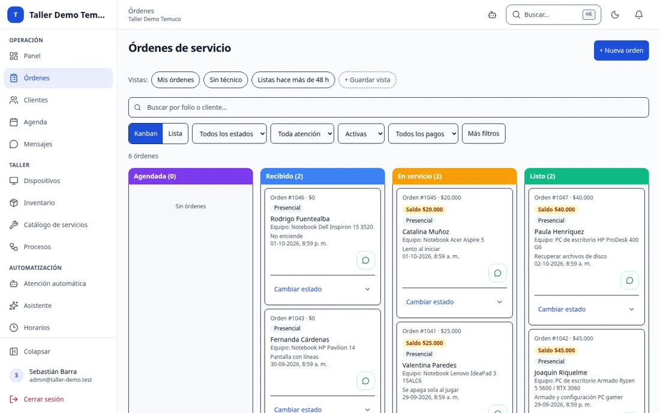Open Activas filter dropdown

361,133
